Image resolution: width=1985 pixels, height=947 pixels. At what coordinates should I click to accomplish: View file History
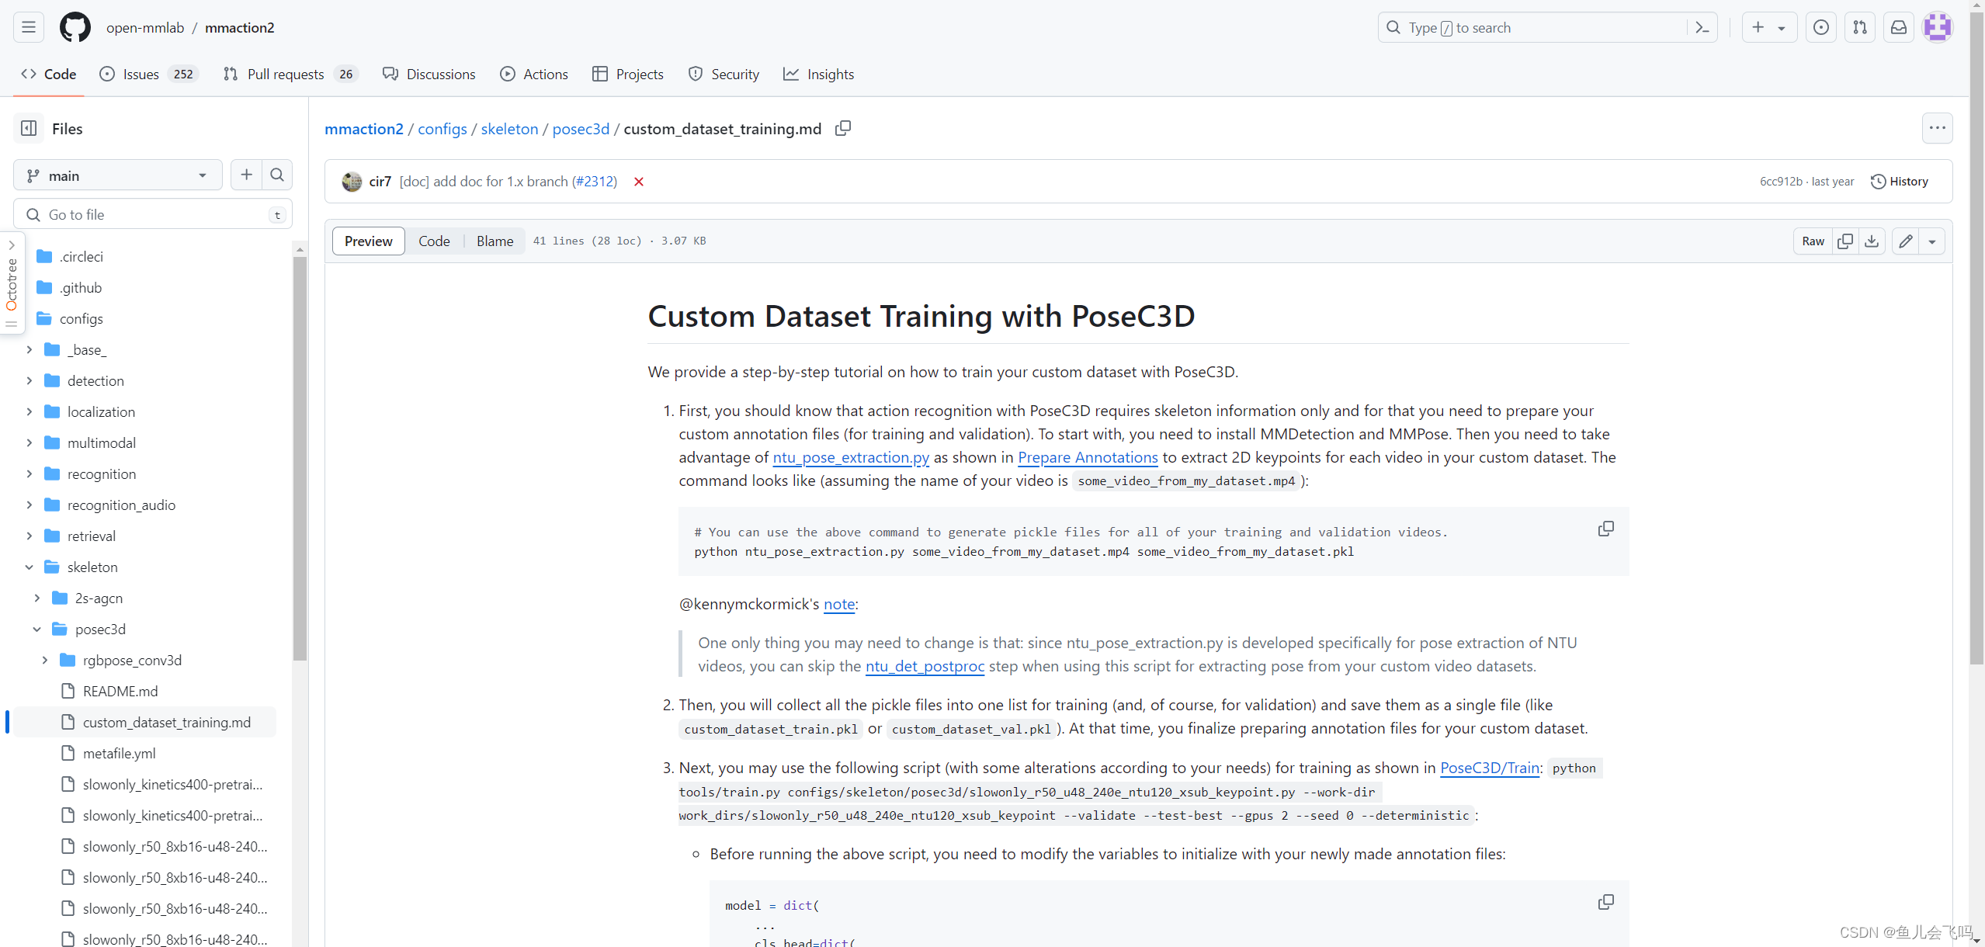[1899, 182]
